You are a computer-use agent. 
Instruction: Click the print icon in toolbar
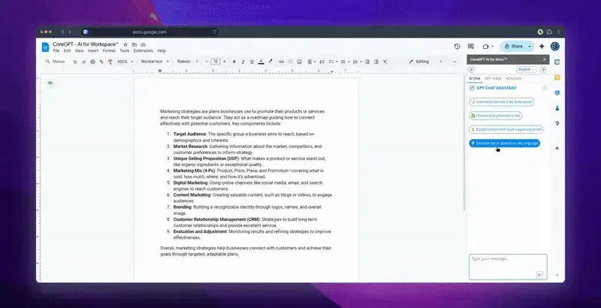pos(92,62)
